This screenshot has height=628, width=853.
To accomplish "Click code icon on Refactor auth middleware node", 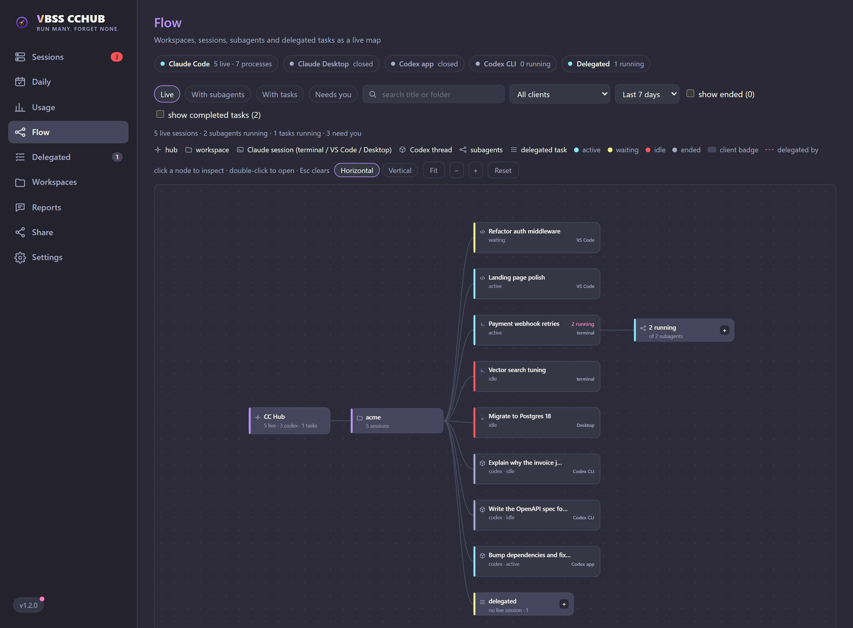I will point(482,232).
